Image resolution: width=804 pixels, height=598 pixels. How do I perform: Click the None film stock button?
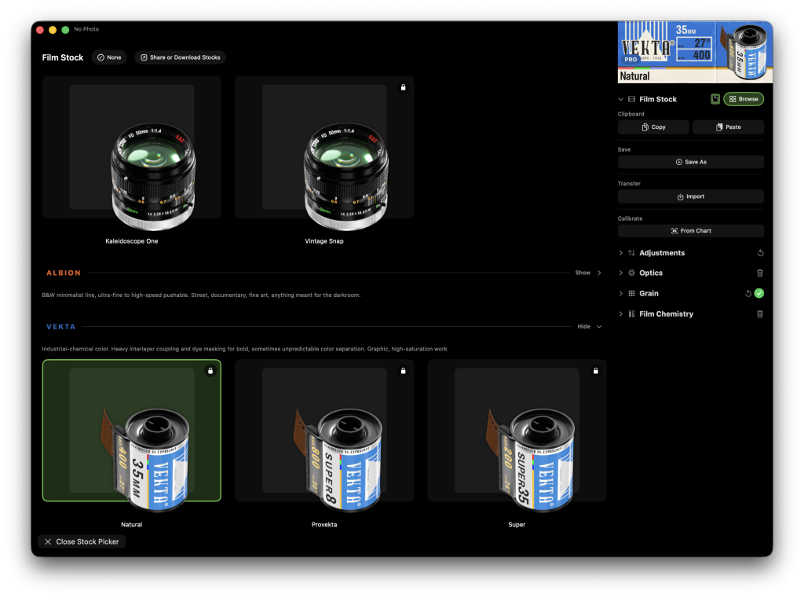pos(110,57)
